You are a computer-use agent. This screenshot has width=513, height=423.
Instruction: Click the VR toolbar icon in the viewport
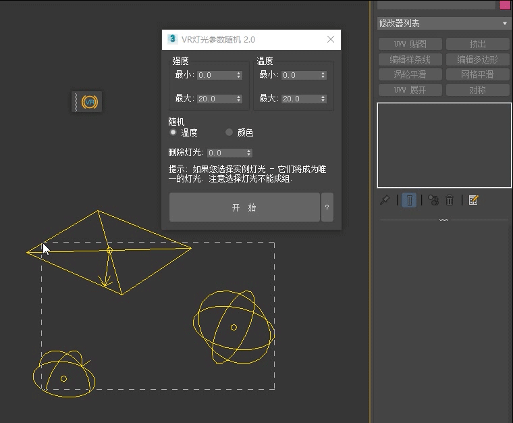click(x=90, y=102)
